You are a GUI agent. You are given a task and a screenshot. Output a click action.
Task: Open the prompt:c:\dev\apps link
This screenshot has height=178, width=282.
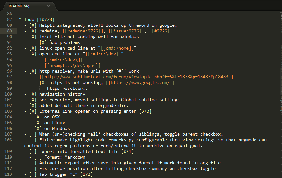(72, 65)
